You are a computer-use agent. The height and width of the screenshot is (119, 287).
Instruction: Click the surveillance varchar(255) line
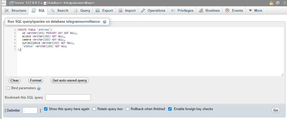(48, 43)
